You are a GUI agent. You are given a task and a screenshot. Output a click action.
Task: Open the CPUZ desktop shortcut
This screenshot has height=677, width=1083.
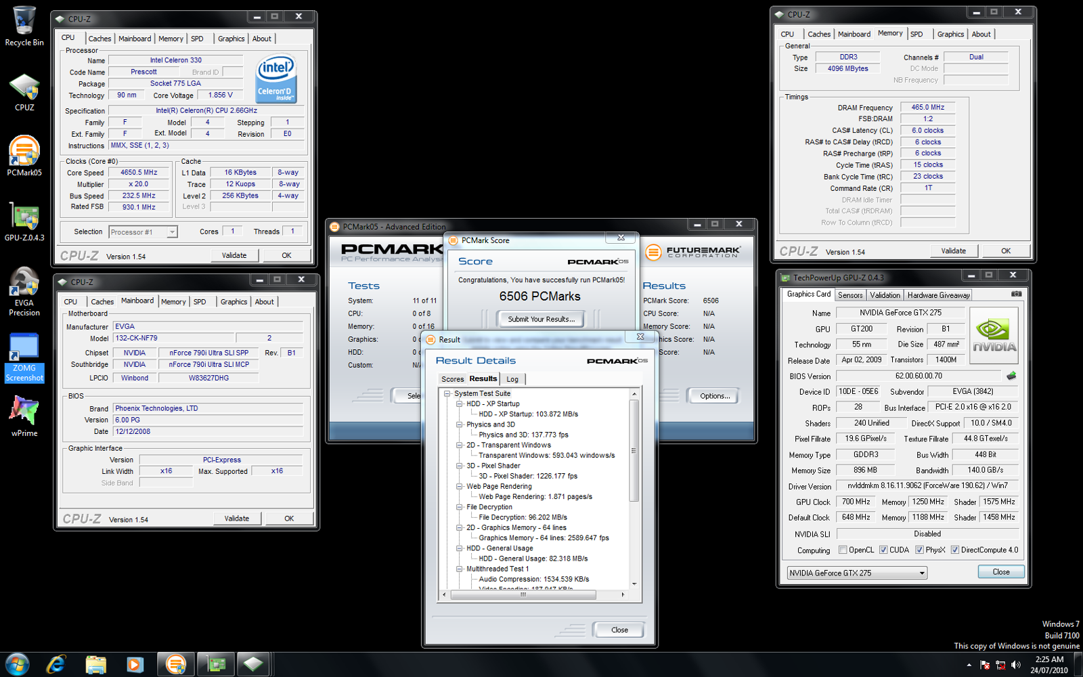click(24, 92)
